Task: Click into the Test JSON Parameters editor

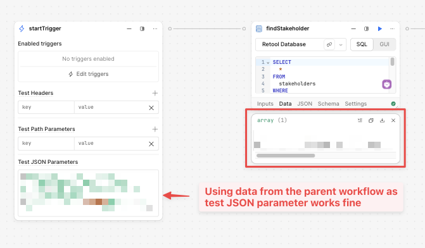Action: 89,193
